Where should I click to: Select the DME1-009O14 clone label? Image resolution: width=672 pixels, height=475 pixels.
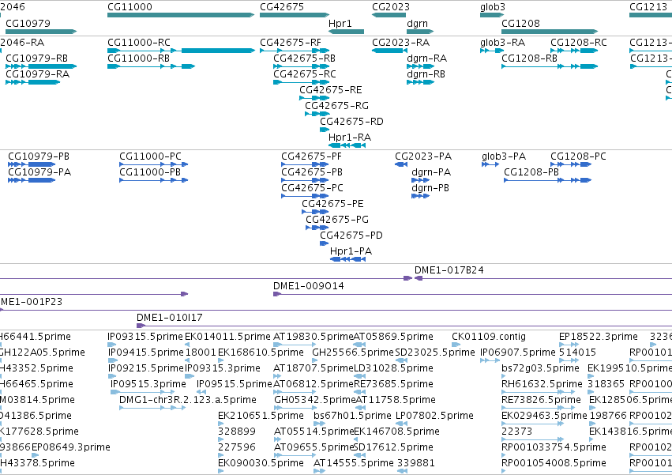point(309,286)
